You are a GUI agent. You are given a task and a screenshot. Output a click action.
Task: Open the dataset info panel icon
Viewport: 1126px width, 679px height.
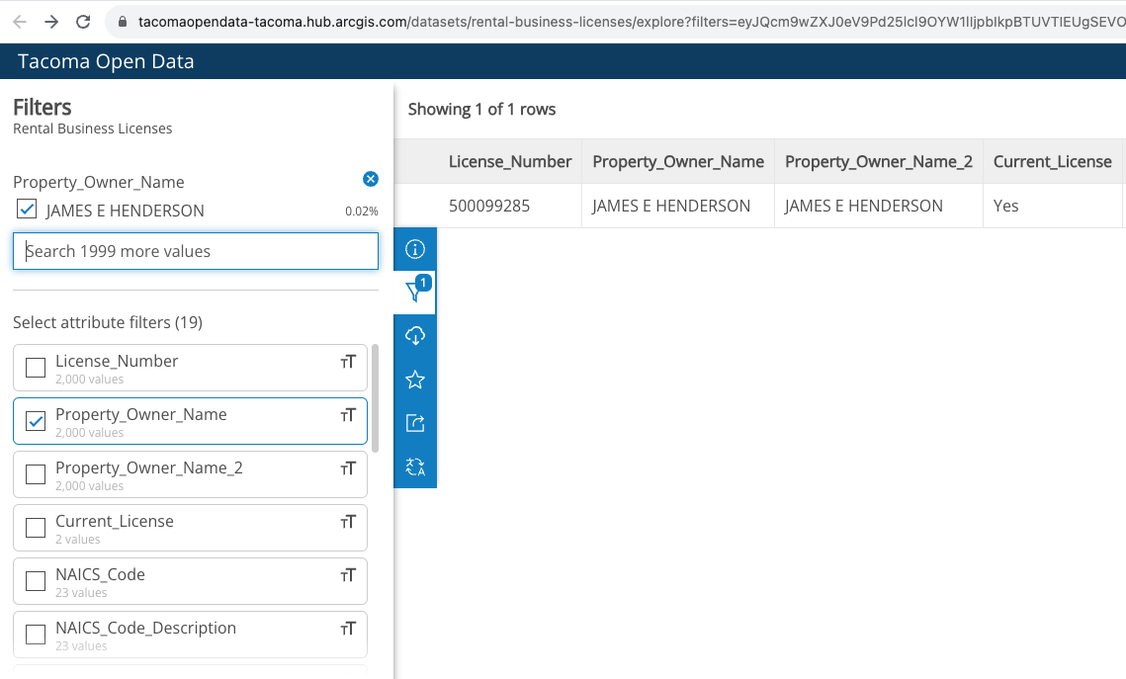coord(415,249)
